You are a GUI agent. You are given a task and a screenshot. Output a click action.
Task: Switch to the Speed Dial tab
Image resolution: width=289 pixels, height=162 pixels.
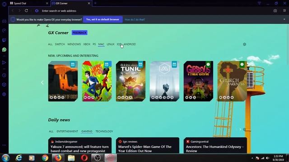click(x=29, y=3)
